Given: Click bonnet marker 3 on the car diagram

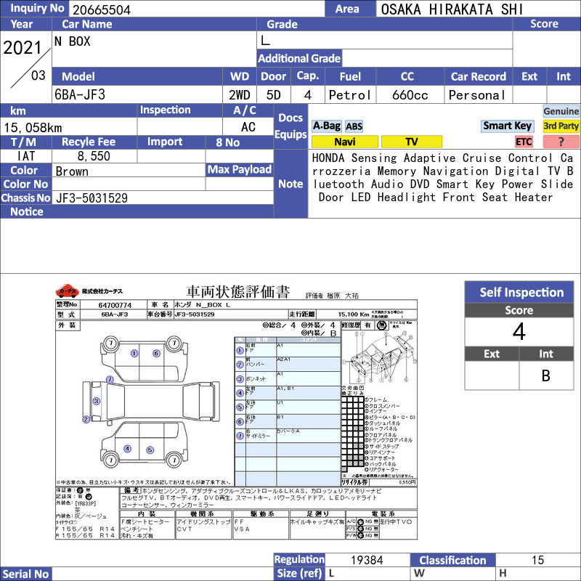Looking at the screenshot, I should click(x=97, y=401).
